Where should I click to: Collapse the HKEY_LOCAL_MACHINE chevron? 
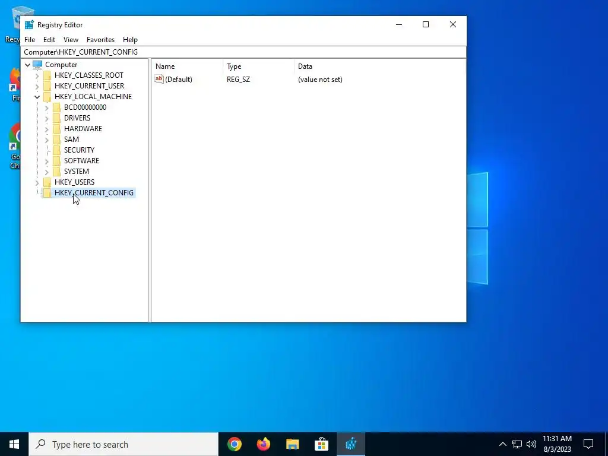pyautogui.click(x=37, y=97)
